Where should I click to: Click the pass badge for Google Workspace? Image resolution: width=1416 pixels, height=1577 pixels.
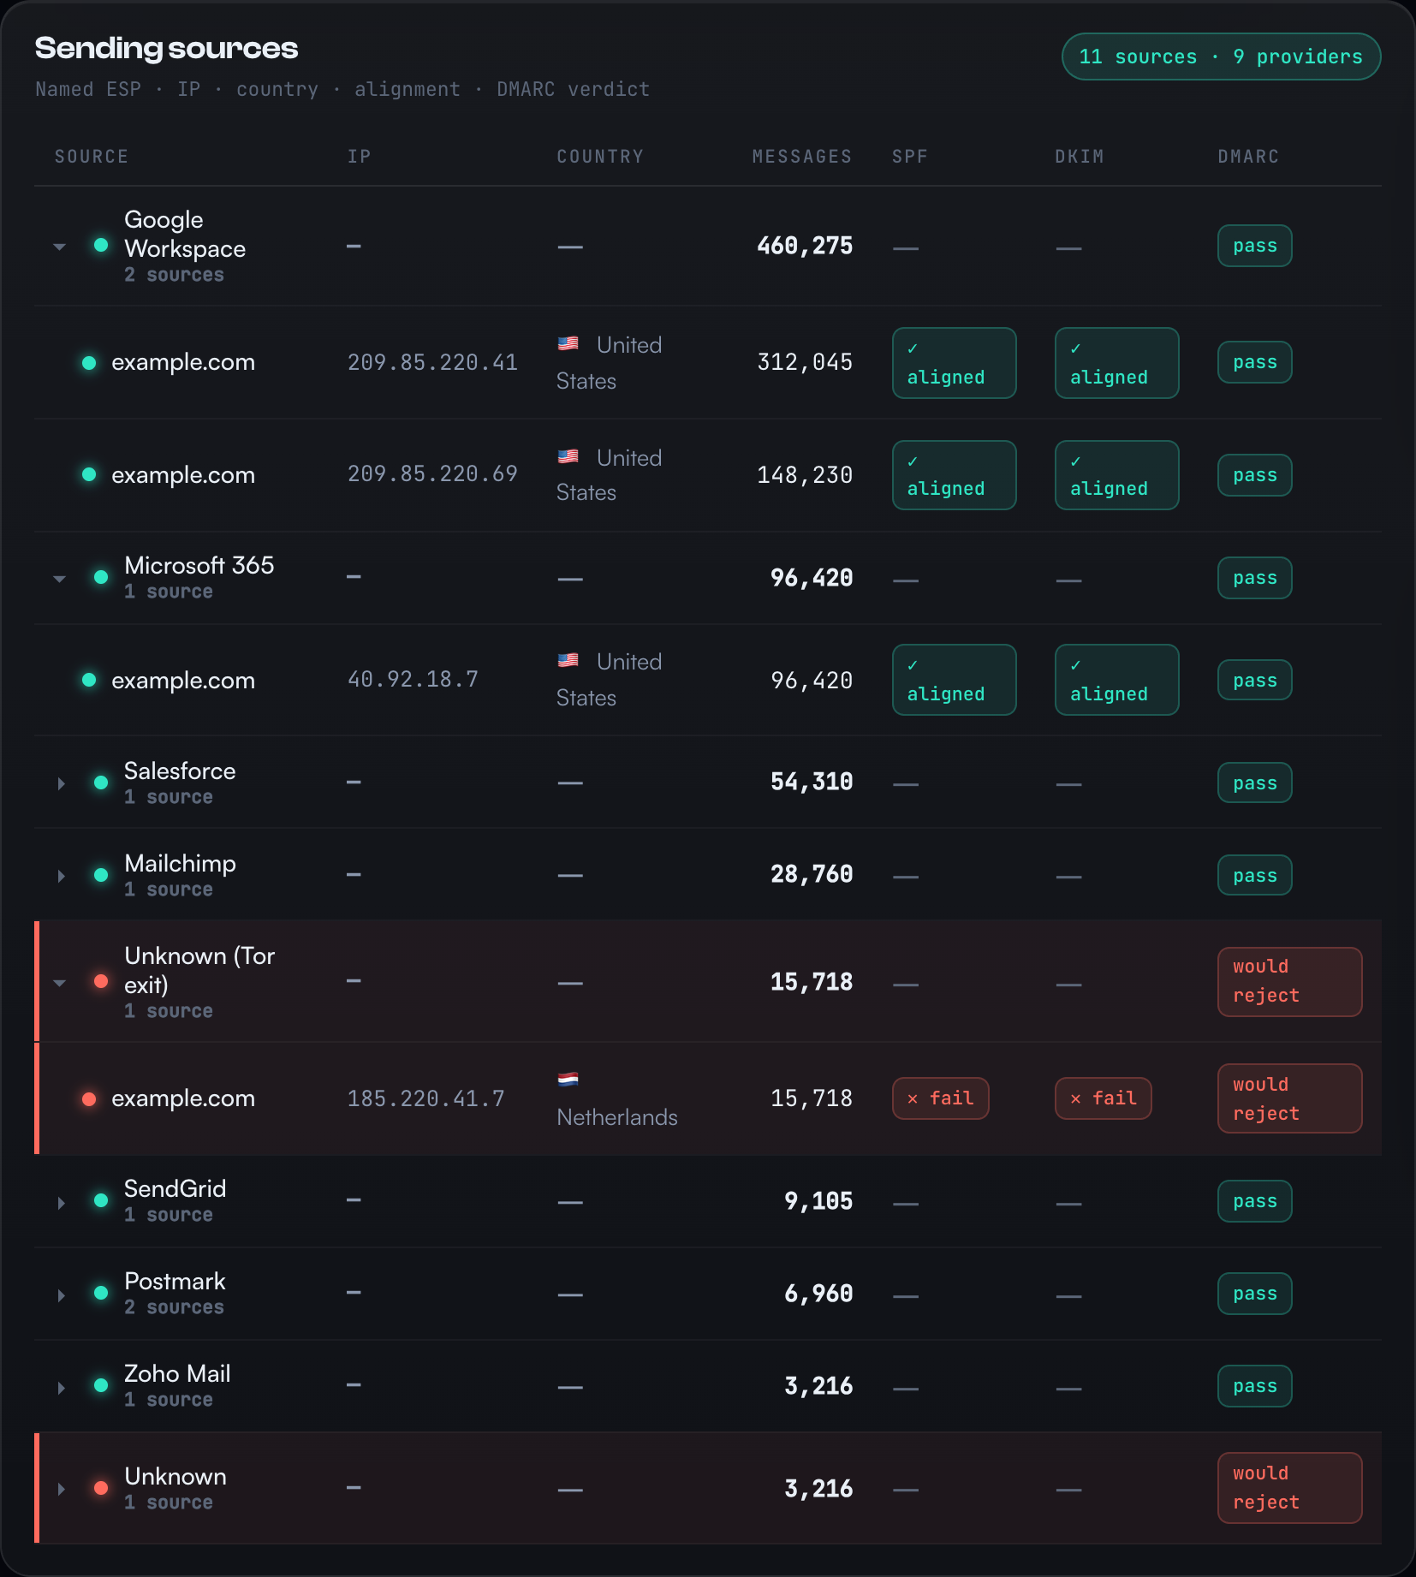(1255, 246)
